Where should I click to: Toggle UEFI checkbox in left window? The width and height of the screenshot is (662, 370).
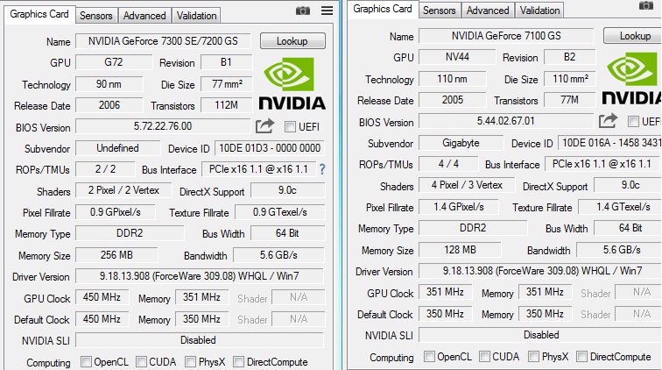290,126
